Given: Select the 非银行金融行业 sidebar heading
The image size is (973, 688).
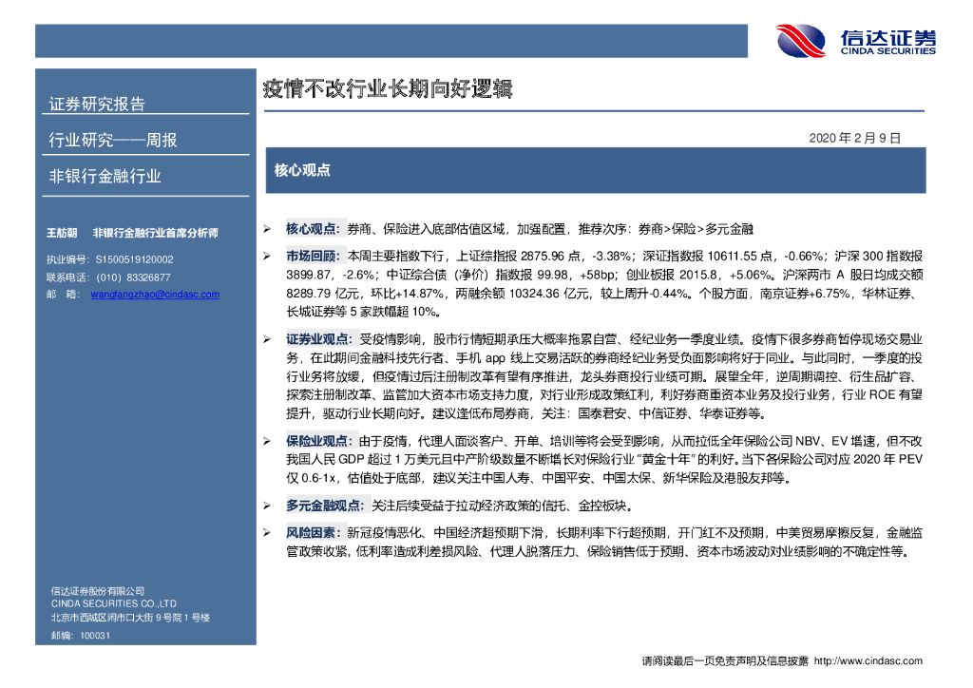Looking at the screenshot, I should (x=105, y=176).
